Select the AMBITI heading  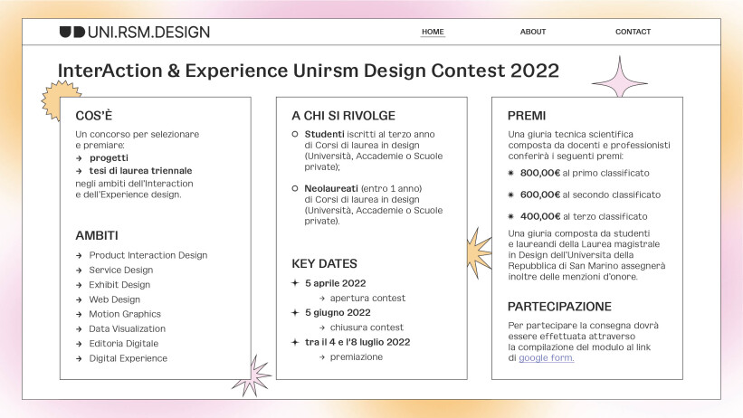click(97, 235)
